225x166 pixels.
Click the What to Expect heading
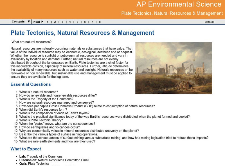click(26, 149)
